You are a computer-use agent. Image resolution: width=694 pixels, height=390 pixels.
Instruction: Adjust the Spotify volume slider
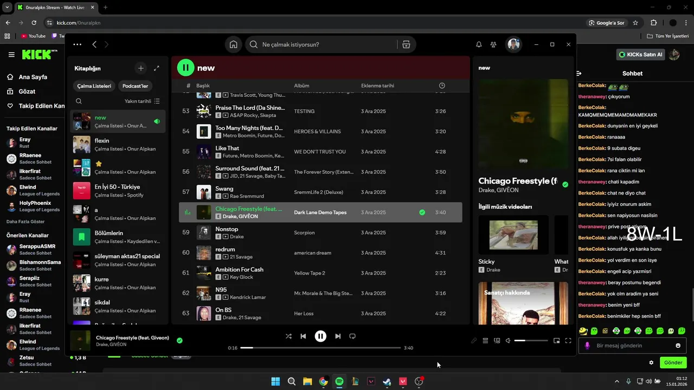click(531, 341)
